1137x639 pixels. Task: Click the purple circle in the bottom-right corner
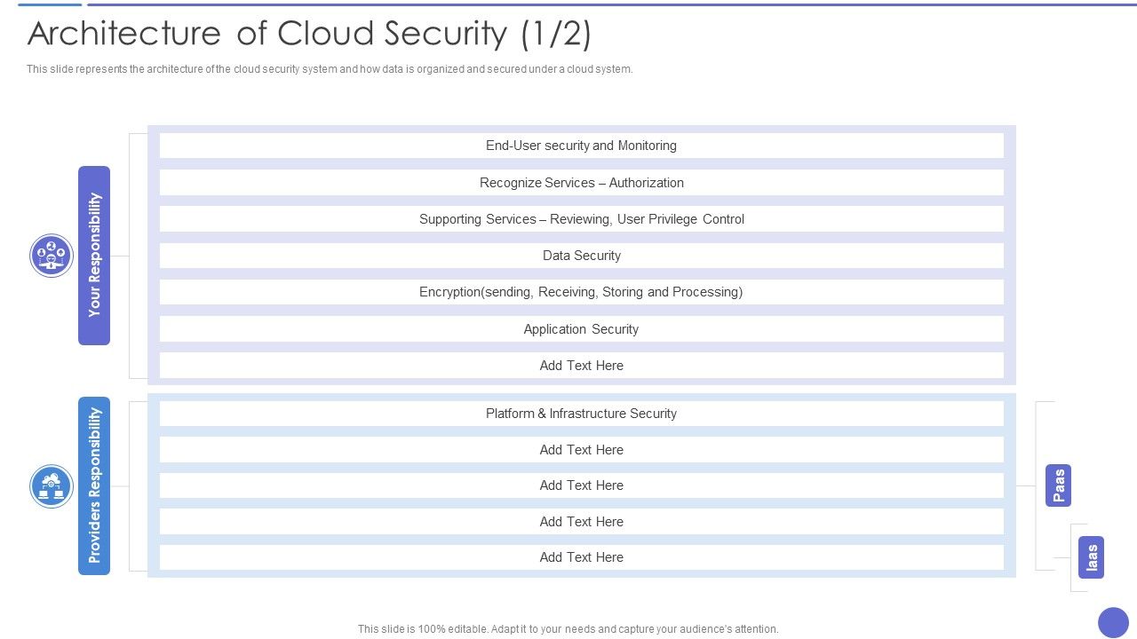pos(1113,623)
